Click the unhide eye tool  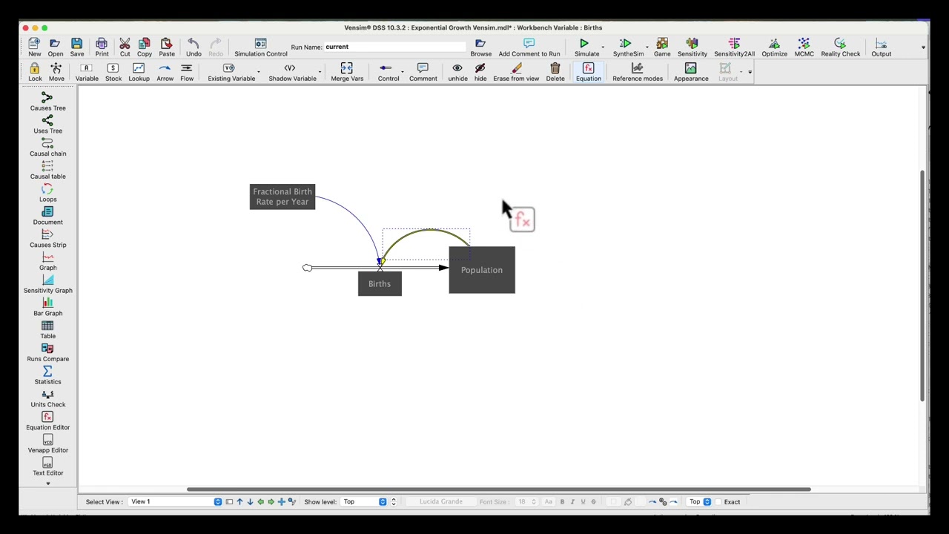tap(457, 72)
